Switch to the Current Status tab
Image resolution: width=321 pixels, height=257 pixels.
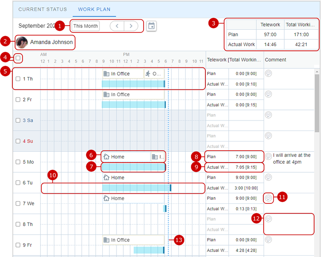click(x=43, y=9)
